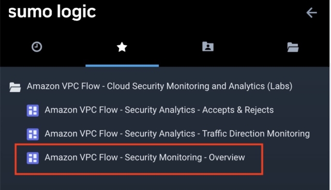The height and width of the screenshot is (190, 331).
Task: Click the "Accepts & Rejects" text
Action: [238, 110]
